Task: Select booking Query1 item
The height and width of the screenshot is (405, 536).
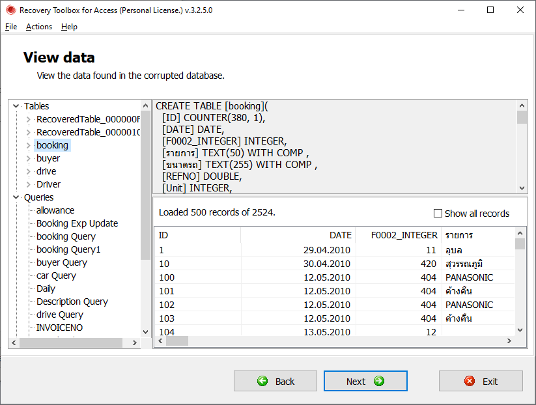Action: coord(68,249)
